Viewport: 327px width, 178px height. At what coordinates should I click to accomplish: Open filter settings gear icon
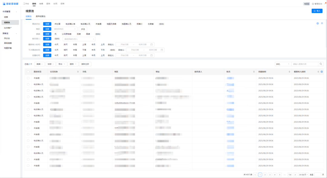[x=318, y=24]
